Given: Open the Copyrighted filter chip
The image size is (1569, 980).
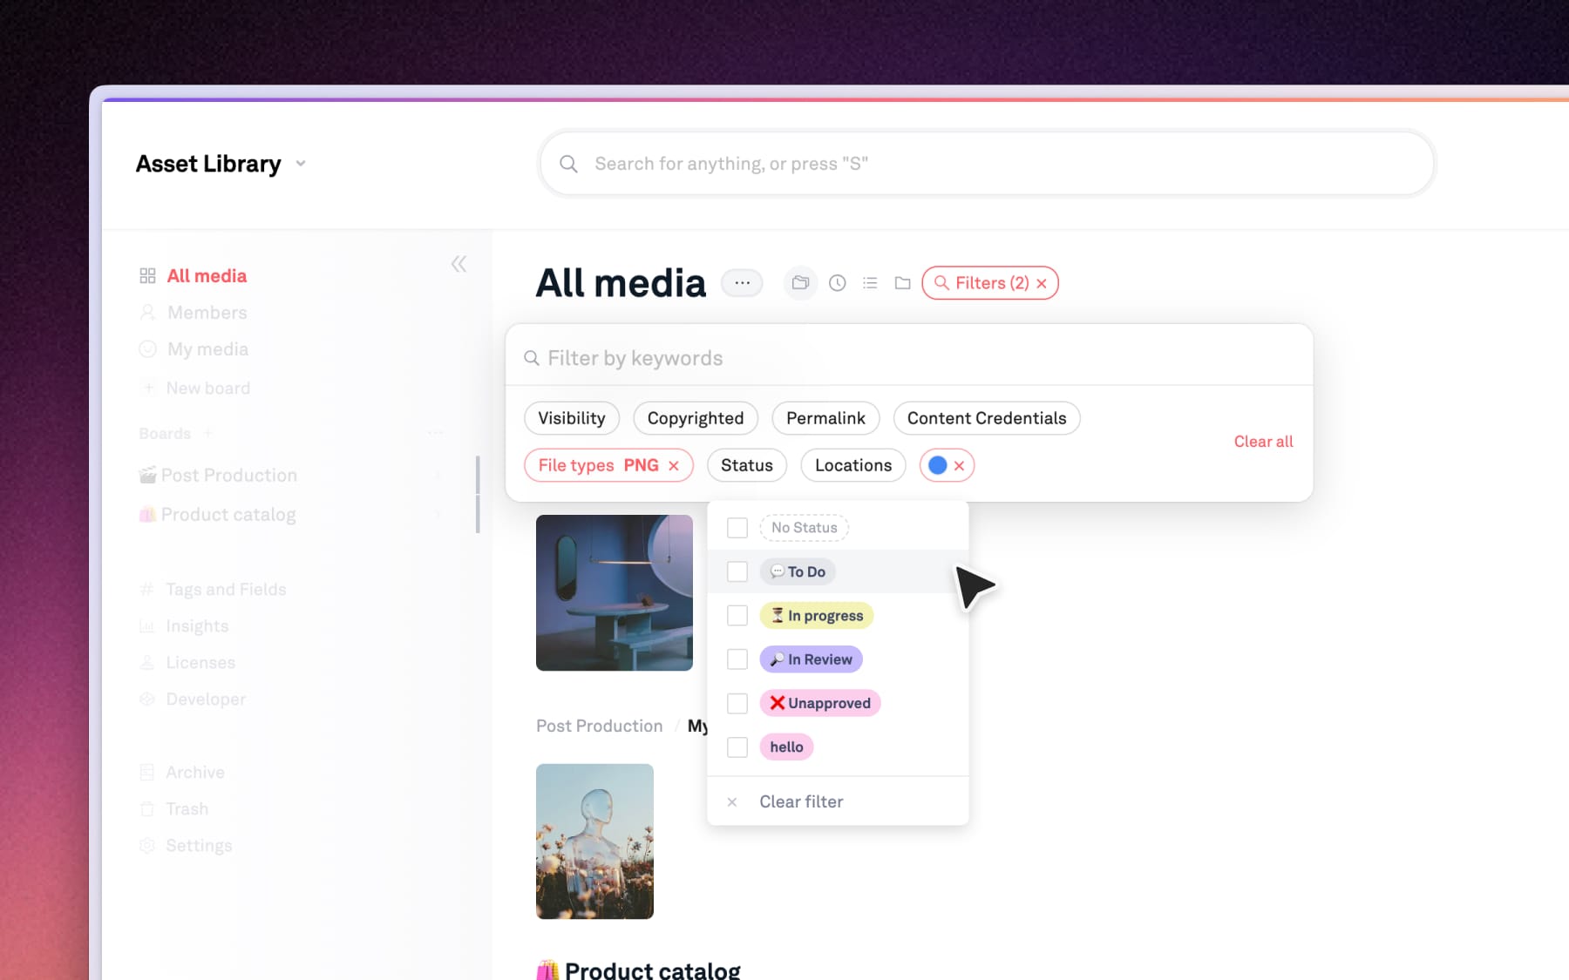Looking at the screenshot, I should [x=696, y=418].
